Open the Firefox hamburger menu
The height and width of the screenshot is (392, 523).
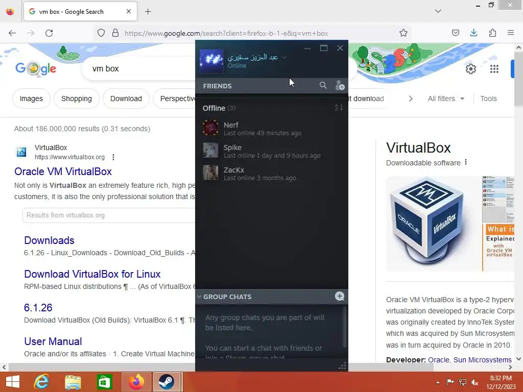511,33
